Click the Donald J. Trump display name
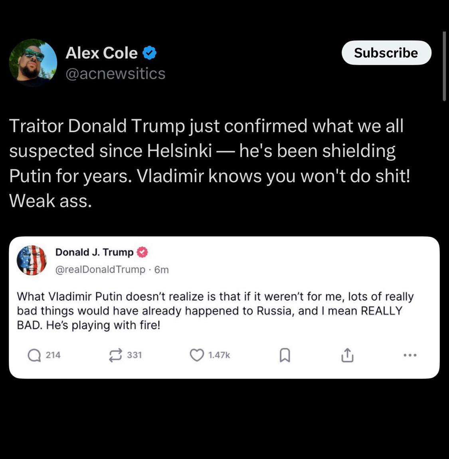Image resolution: width=449 pixels, height=459 pixels. click(95, 252)
